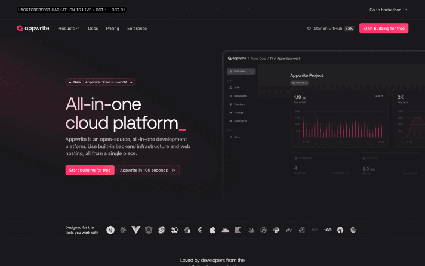Click the Go logo icon
Image resolution: width=425 pixels, height=266 pixels.
[x=328, y=230]
